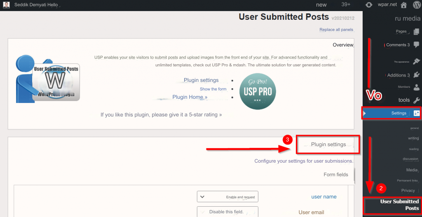Open Plugin settings link in Overview
Image resolution: width=422 pixels, height=217 pixels.
point(201,80)
